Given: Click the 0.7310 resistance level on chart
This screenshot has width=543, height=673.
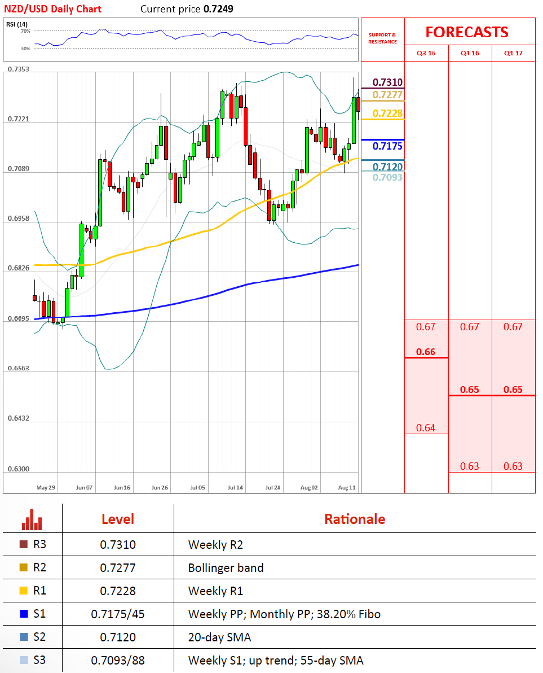Looking at the screenshot, I should (x=387, y=82).
